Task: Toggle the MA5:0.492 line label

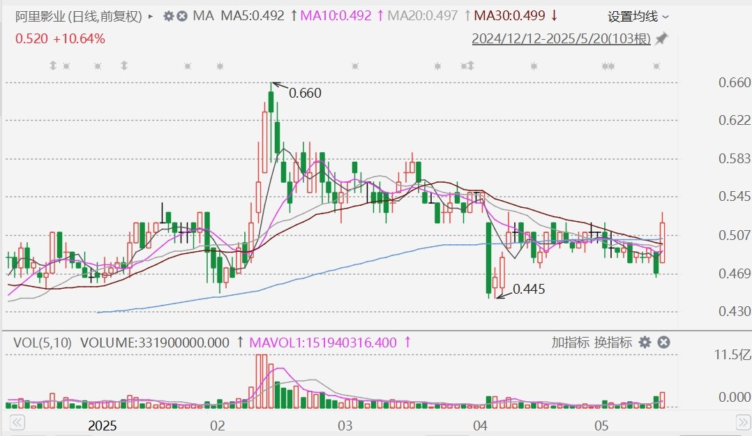Action: tap(253, 16)
